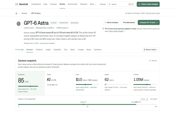Click the 01 / decision label
This screenshot has height=113, width=175.
click(x=153, y=61)
